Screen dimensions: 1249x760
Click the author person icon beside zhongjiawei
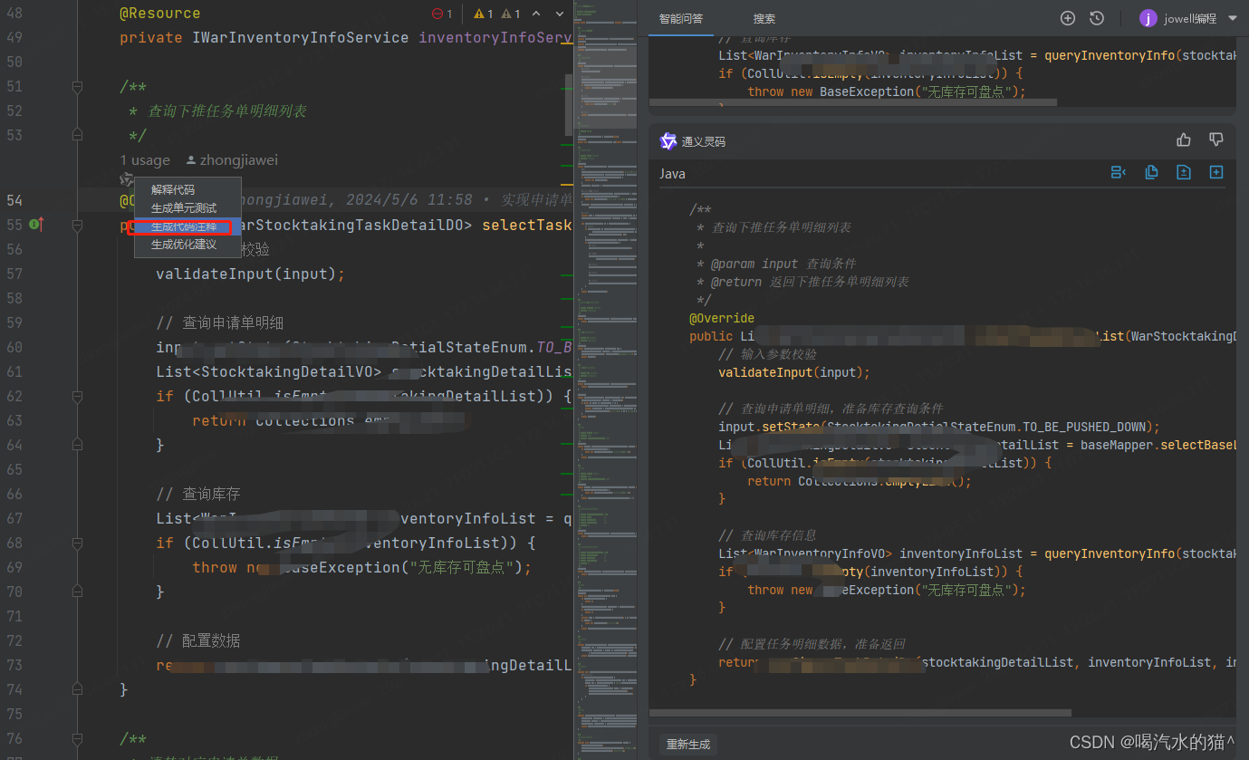click(x=191, y=160)
